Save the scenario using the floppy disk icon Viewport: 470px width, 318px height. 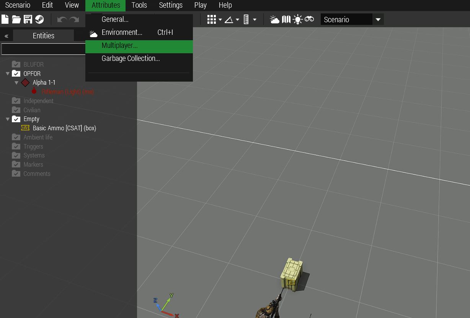[x=28, y=20]
